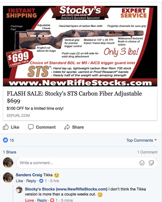Open the Stocky's Stocks page name link
Image resolution: width=162 pixels, height=202 pixels.
pyautogui.click(x=66, y=189)
